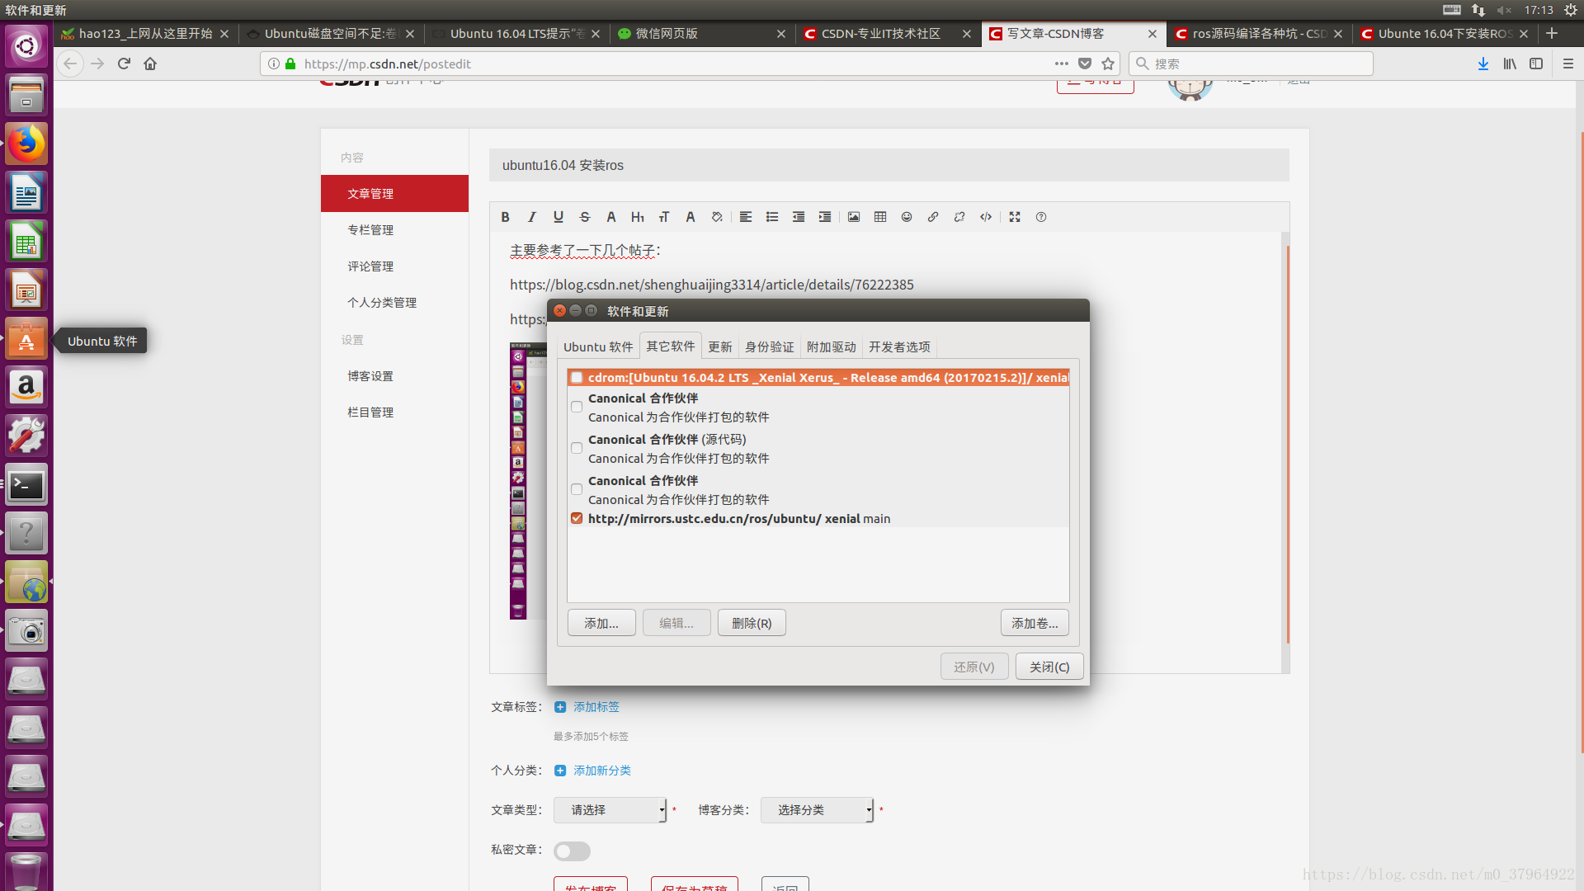The width and height of the screenshot is (1584, 891).
Task: Switch the editor to fullscreen mode
Action: pos(1015,217)
